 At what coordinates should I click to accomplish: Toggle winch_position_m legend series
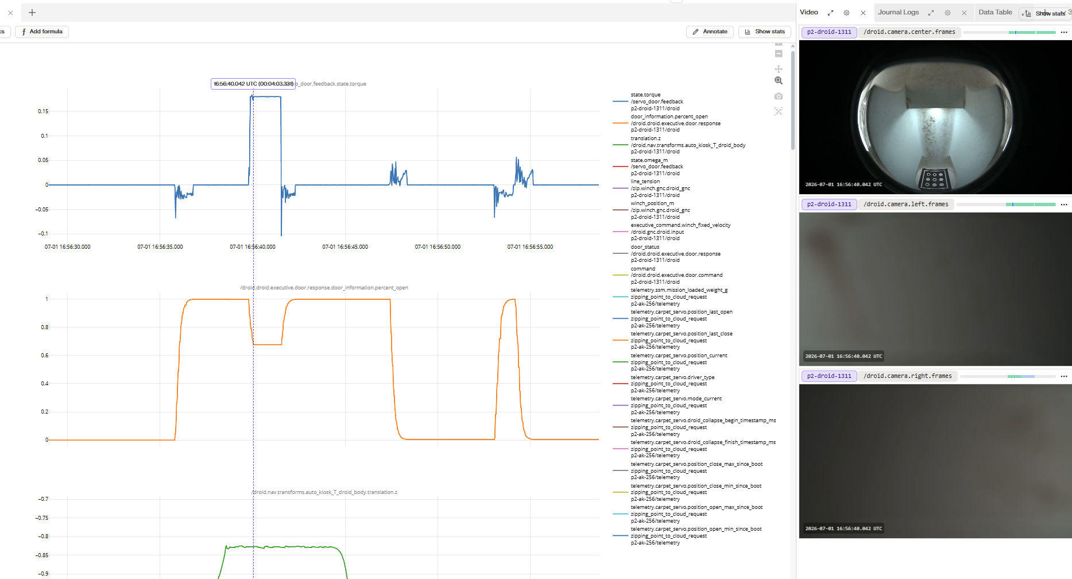pyautogui.click(x=652, y=210)
